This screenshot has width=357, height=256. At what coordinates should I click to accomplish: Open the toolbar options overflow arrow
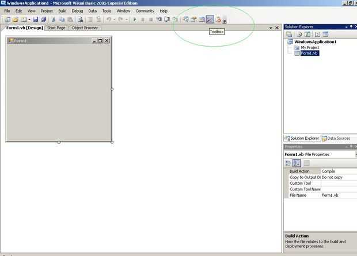point(224,21)
